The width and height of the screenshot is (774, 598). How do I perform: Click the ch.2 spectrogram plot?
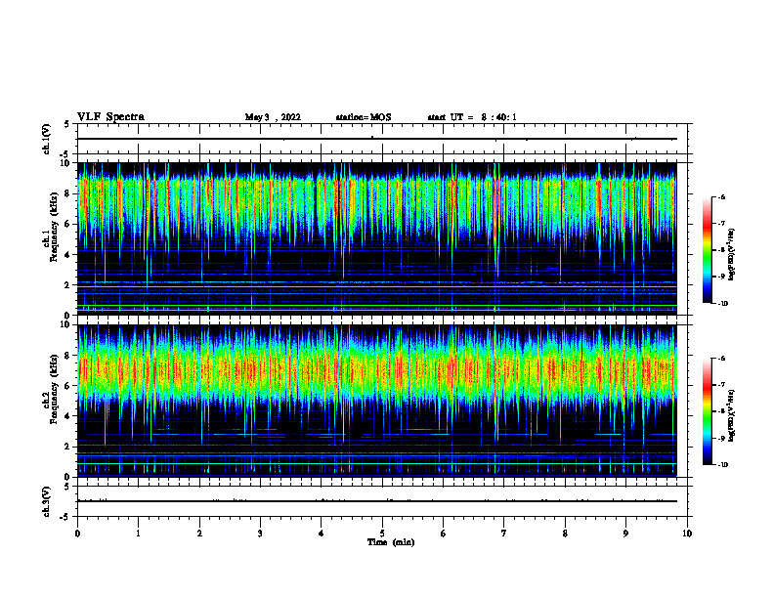click(376, 401)
